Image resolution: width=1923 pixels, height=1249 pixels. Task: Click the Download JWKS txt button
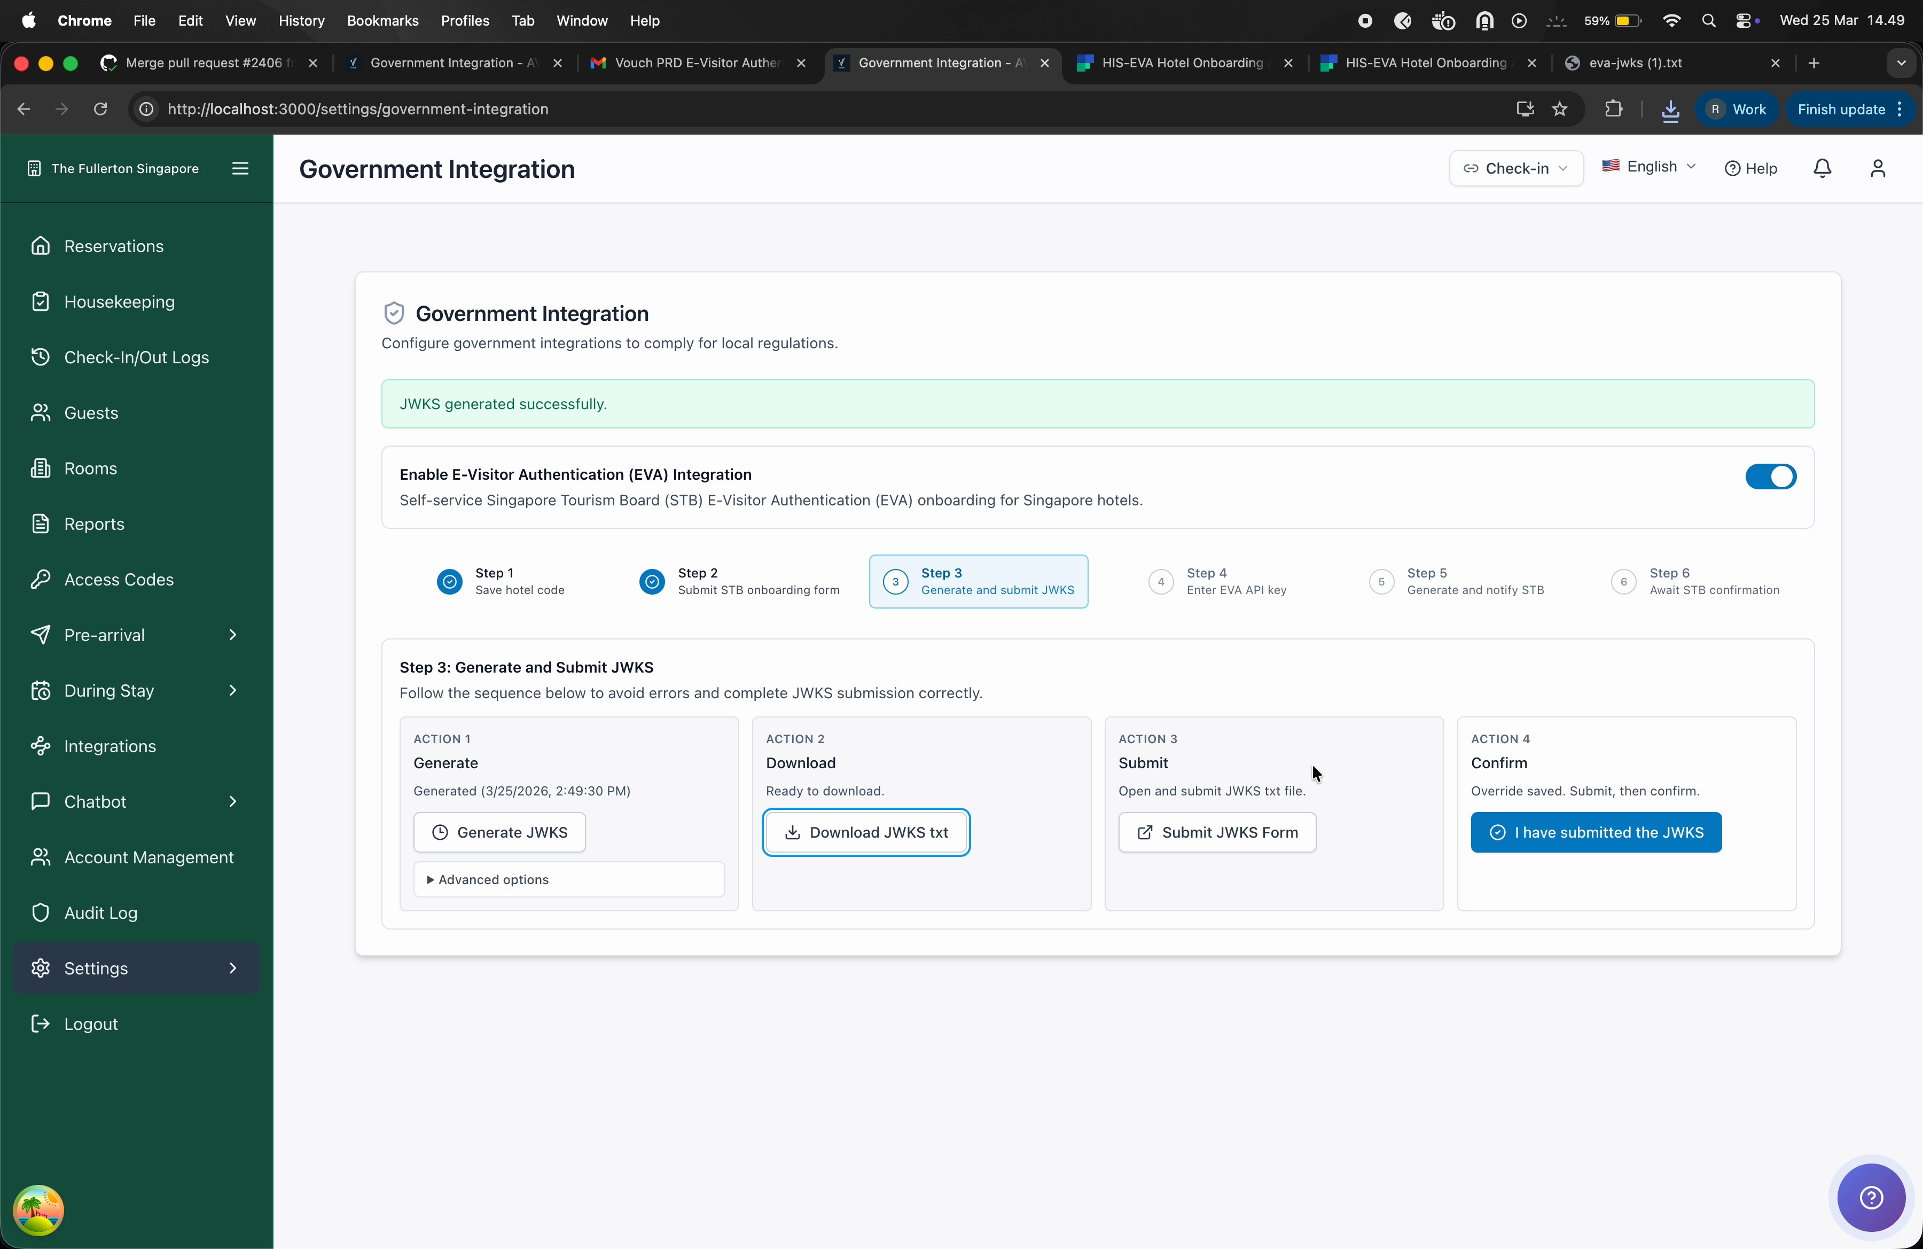pyautogui.click(x=865, y=832)
